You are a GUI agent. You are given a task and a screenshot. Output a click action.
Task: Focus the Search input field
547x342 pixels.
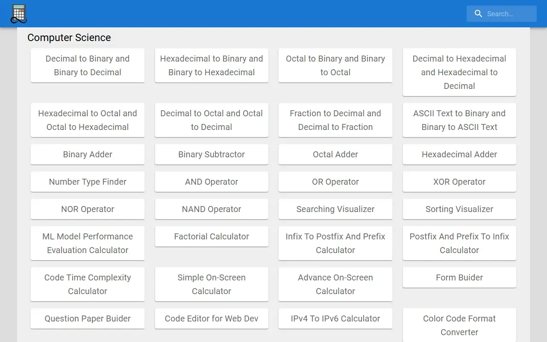point(502,14)
